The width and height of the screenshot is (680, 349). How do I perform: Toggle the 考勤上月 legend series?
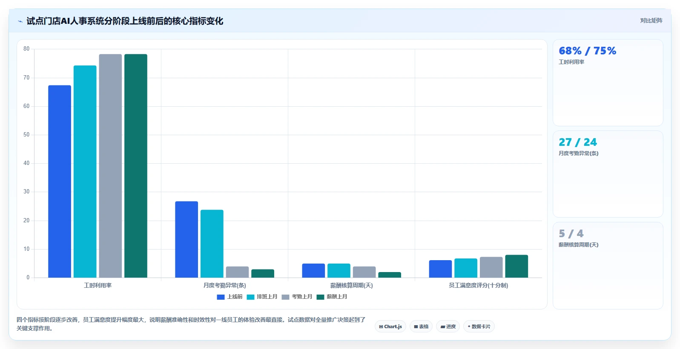(x=297, y=297)
